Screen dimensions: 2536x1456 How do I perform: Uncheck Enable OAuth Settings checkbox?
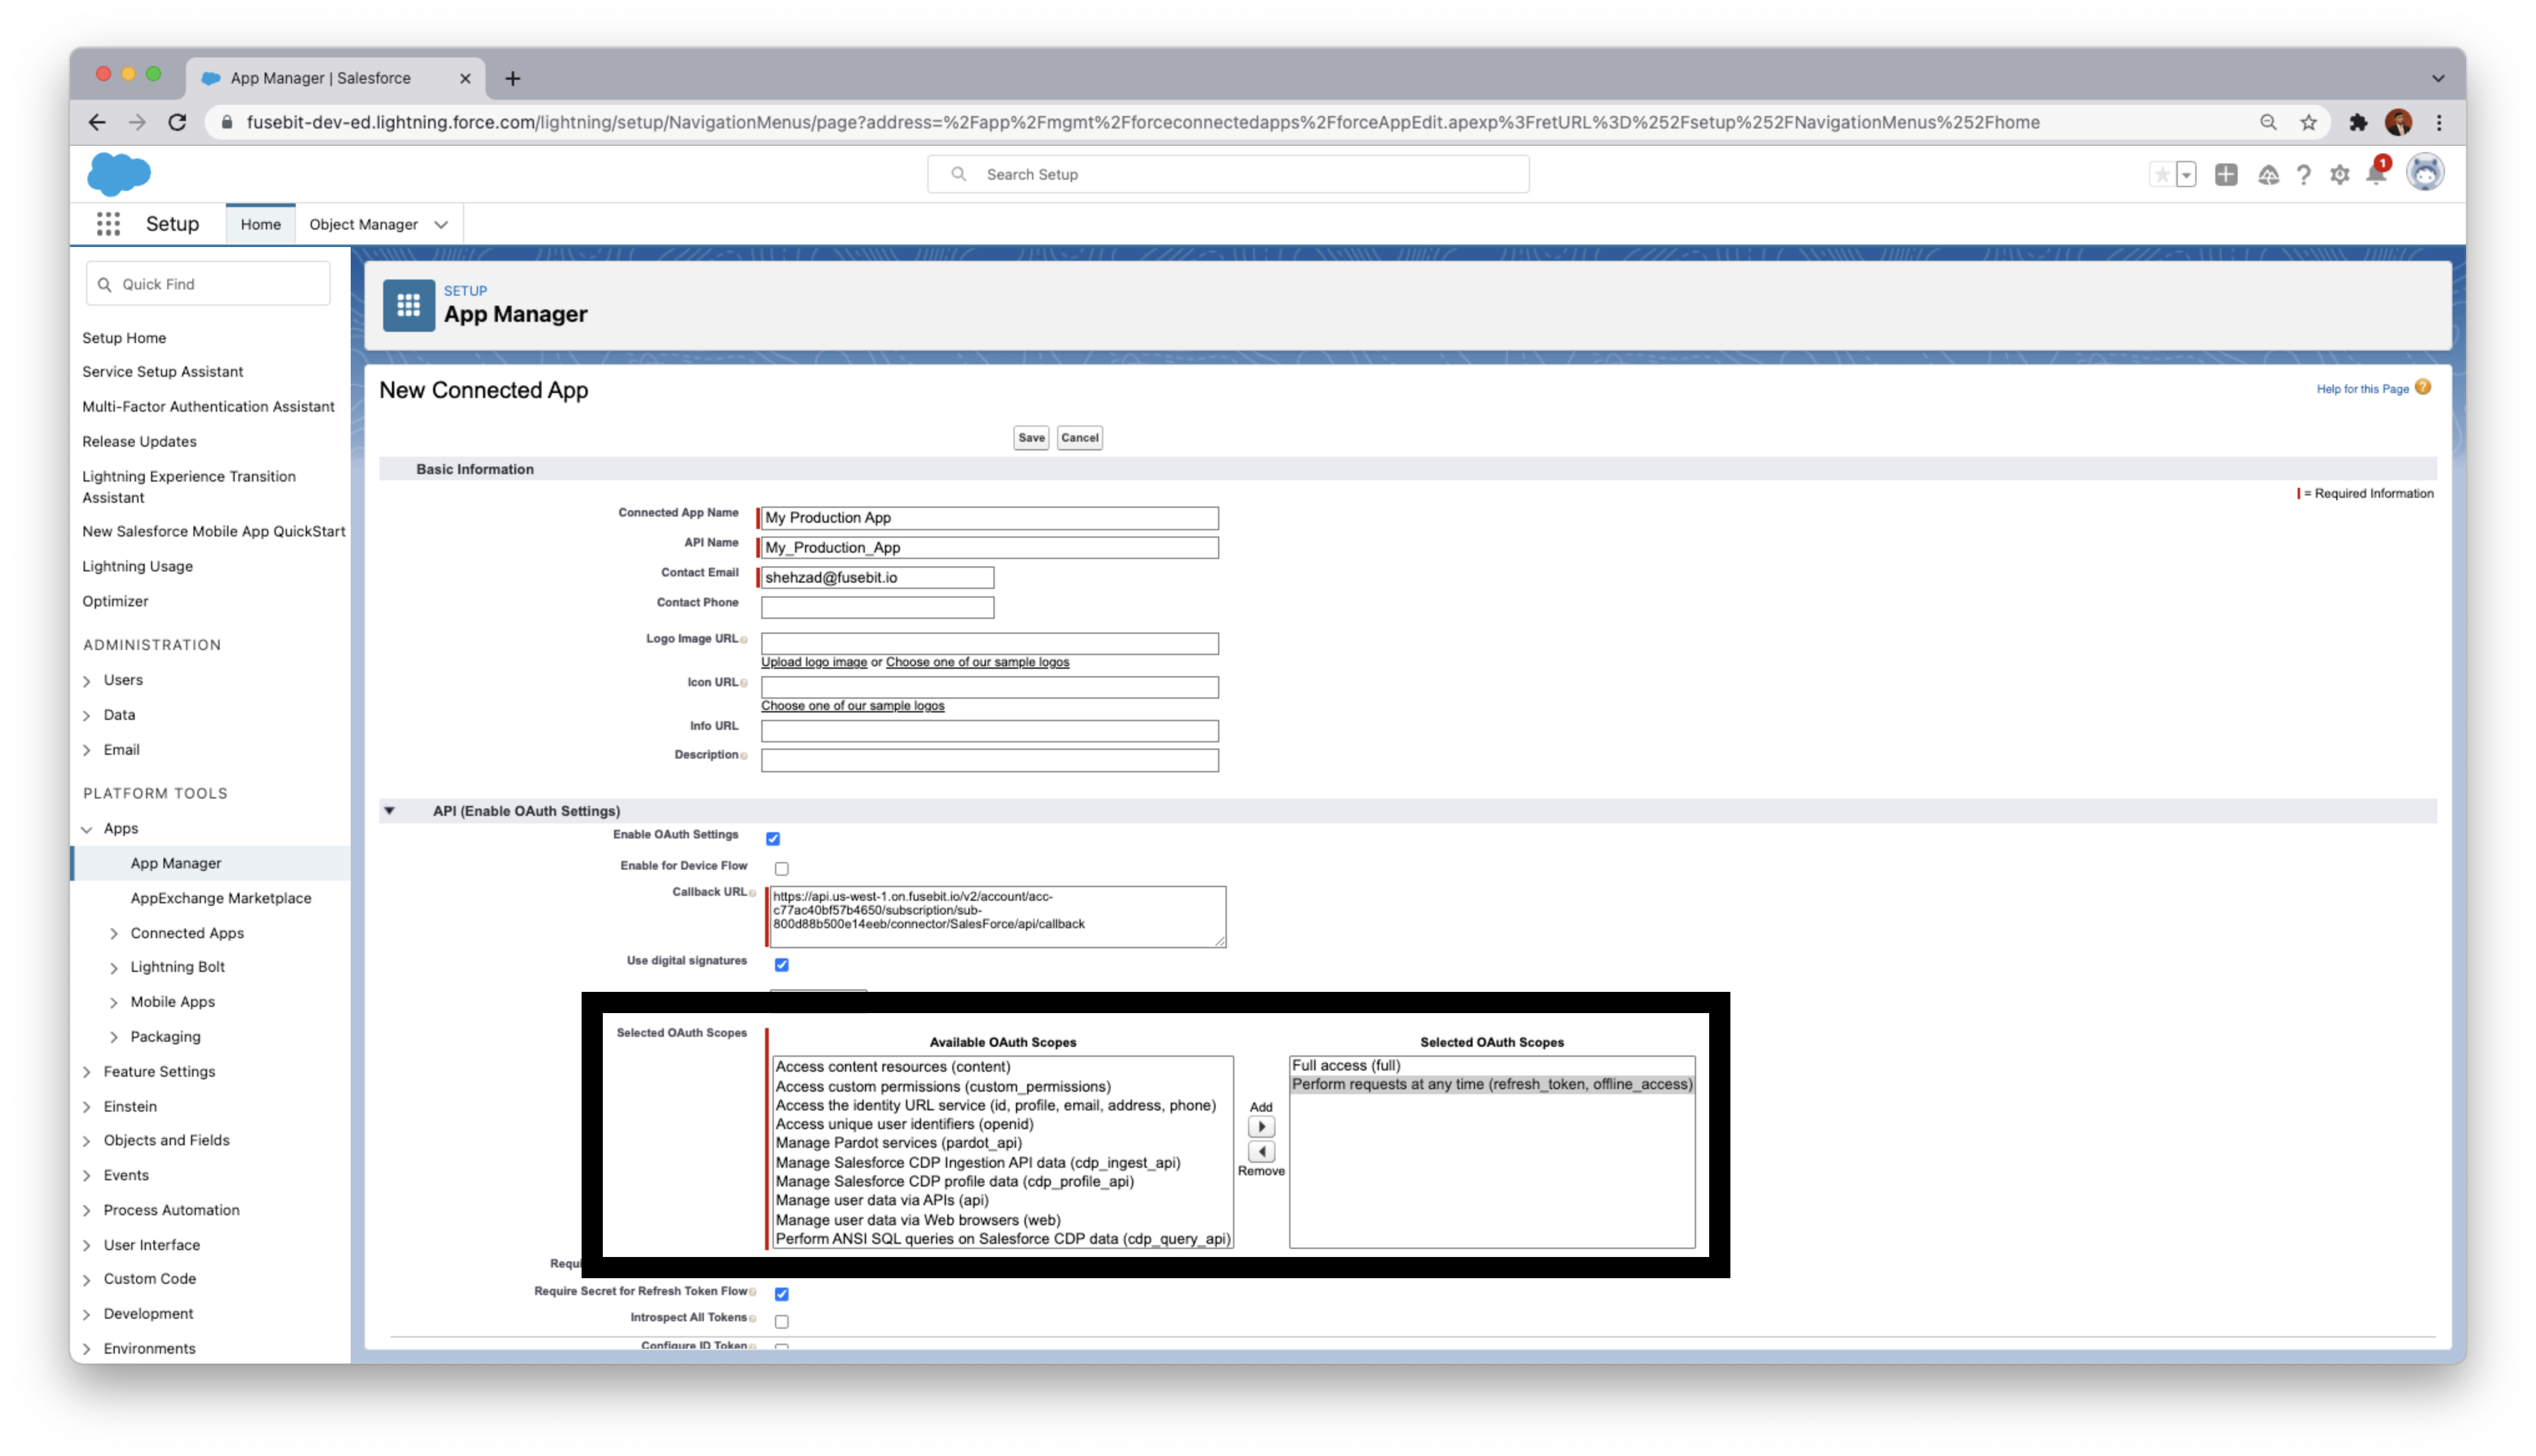click(773, 839)
